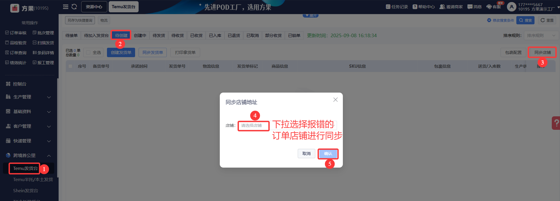
Task: Expand 生产管理 menu in sidebar
Action: (x=28, y=97)
